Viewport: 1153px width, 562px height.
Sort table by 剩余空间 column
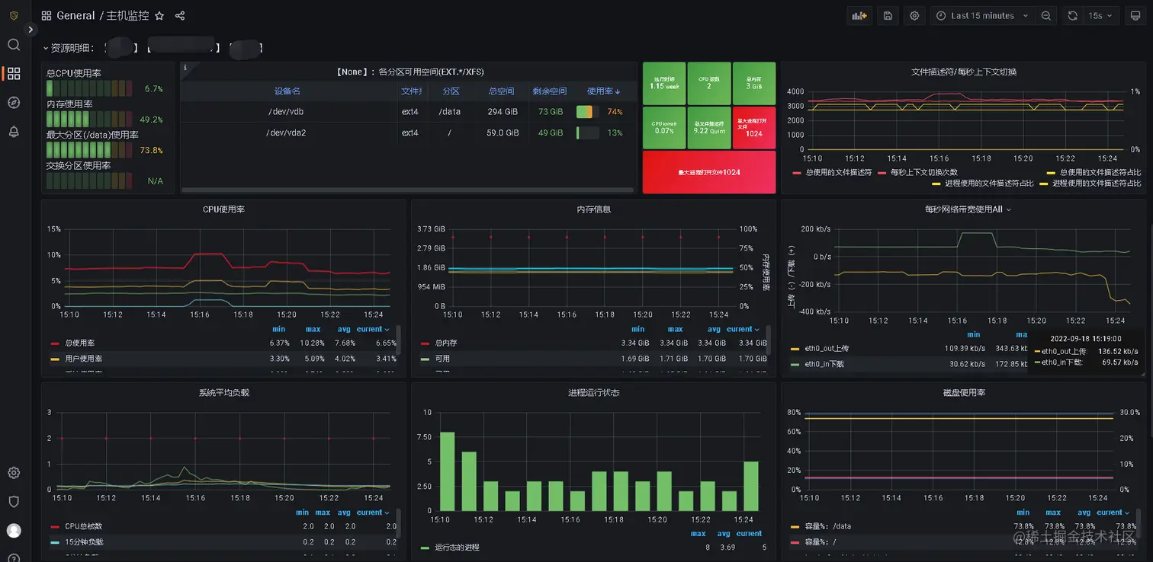point(549,91)
